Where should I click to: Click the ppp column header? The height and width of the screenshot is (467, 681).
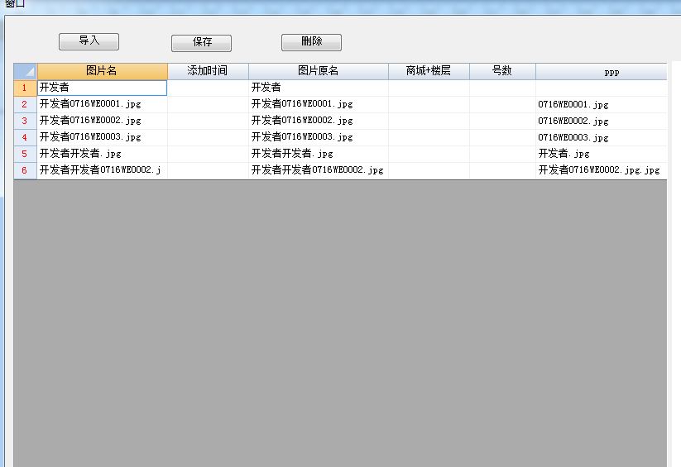coord(601,71)
